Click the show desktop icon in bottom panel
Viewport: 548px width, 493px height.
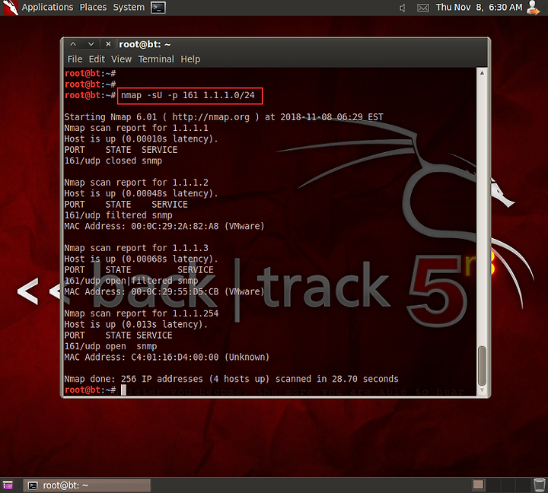(8, 485)
